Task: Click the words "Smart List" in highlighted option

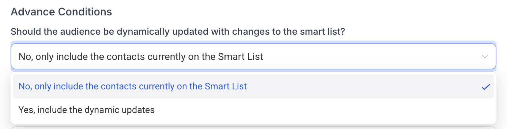Action: [x=226, y=86]
